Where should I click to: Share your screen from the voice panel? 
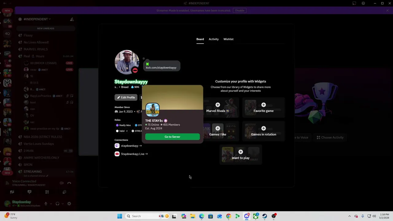[x=29, y=192]
